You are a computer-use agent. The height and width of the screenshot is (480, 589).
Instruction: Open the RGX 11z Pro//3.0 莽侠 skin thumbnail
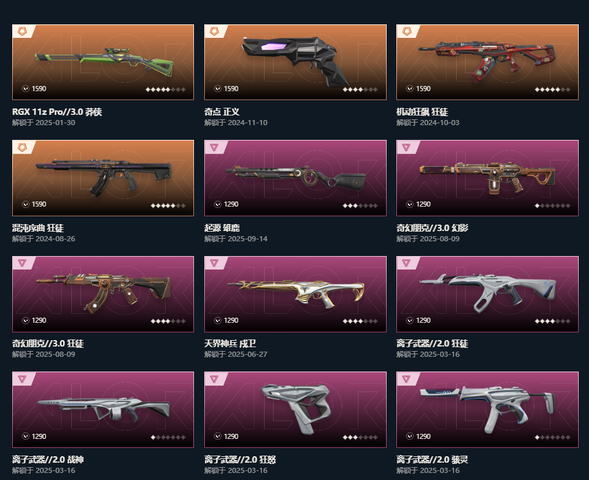coord(103,62)
